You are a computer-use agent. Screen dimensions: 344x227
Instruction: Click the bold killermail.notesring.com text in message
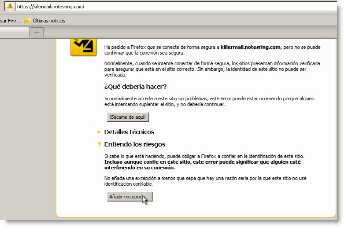251,47
